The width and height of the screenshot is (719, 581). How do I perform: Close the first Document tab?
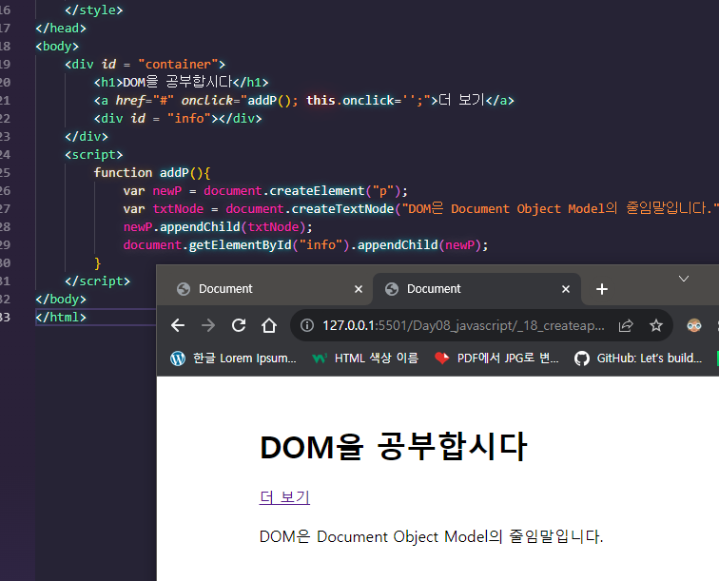[359, 289]
